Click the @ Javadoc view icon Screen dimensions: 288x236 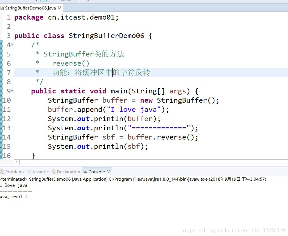(29, 172)
